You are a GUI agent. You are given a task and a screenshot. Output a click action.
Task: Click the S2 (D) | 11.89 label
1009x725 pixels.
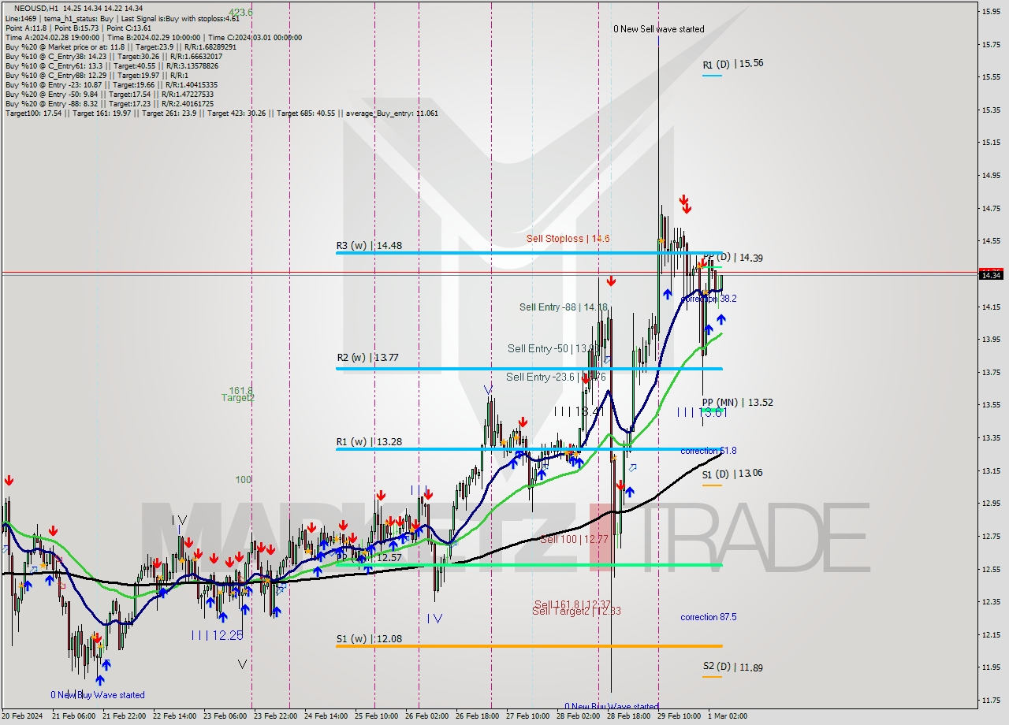point(733,667)
